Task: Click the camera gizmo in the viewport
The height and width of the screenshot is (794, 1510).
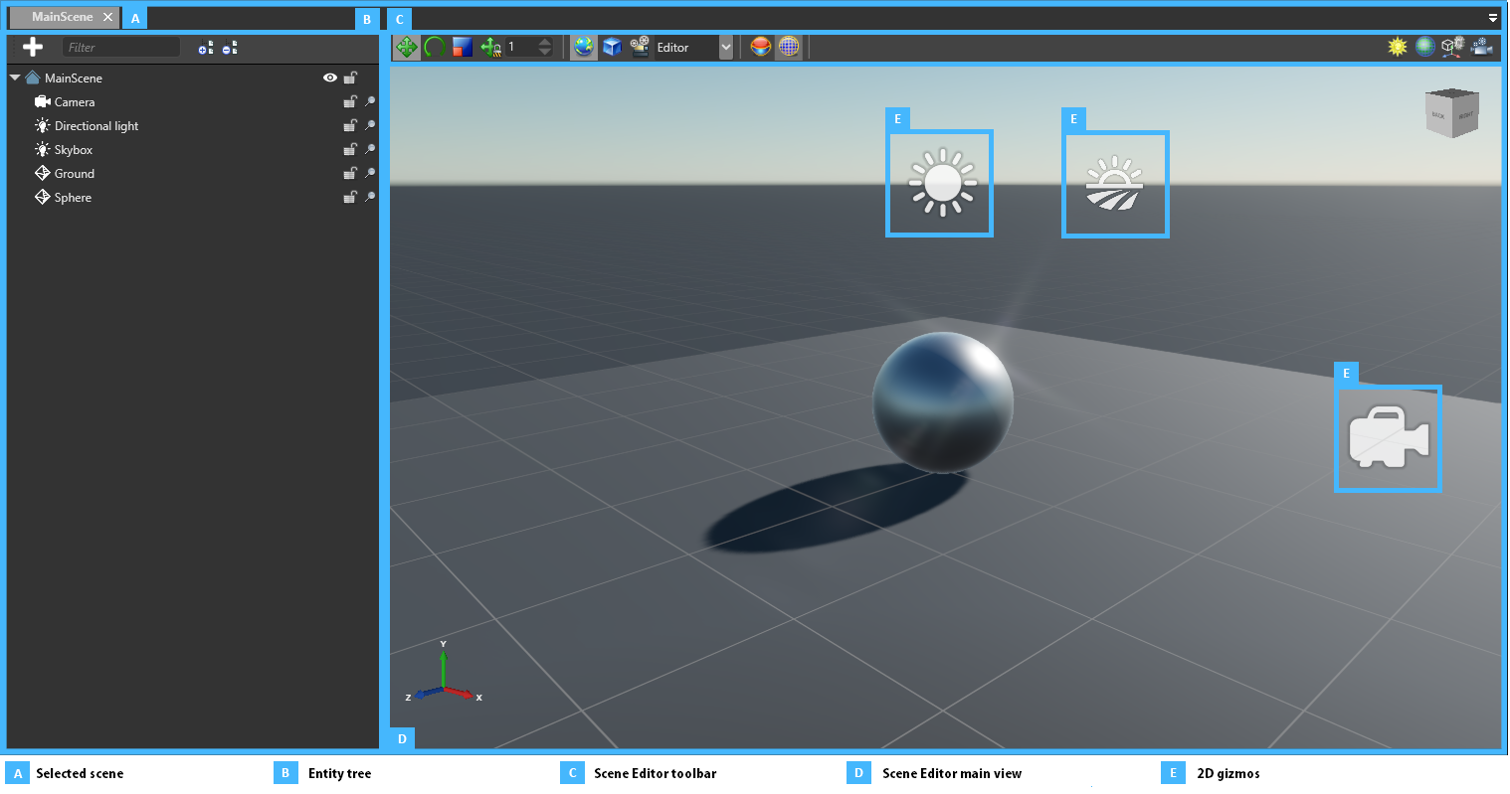Action: tap(1388, 438)
